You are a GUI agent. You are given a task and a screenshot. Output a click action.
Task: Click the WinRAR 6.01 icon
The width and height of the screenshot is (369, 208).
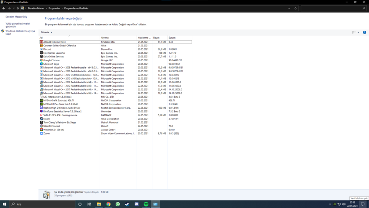(x=41, y=130)
